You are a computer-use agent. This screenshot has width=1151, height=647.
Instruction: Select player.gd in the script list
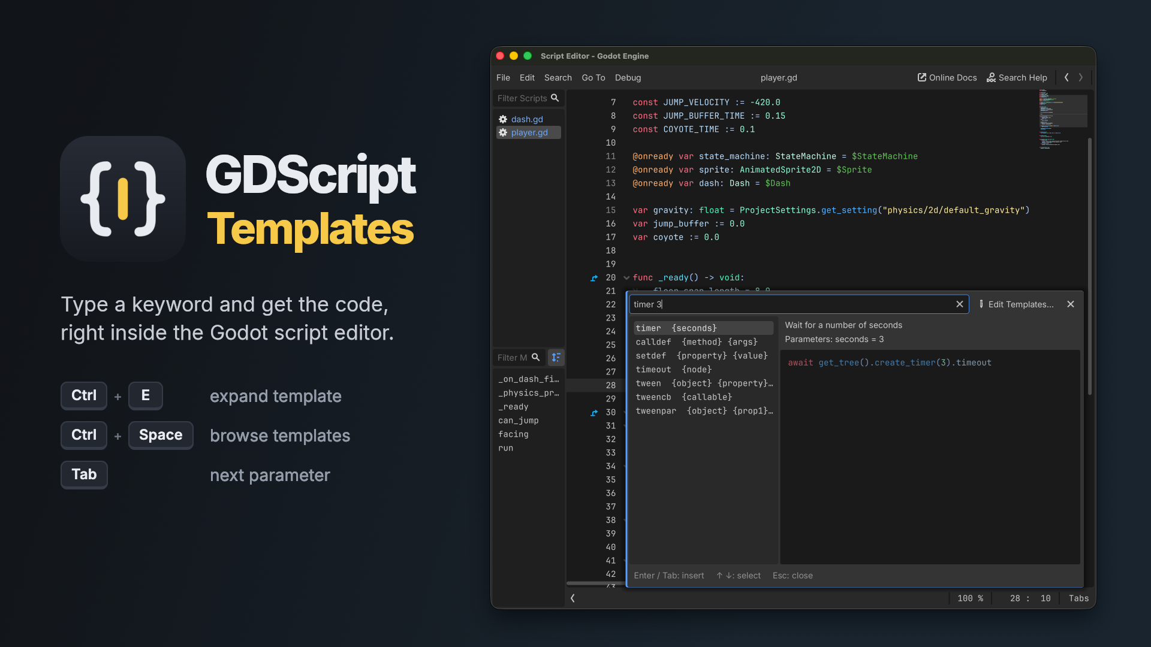pyautogui.click(x=529, y=132)
